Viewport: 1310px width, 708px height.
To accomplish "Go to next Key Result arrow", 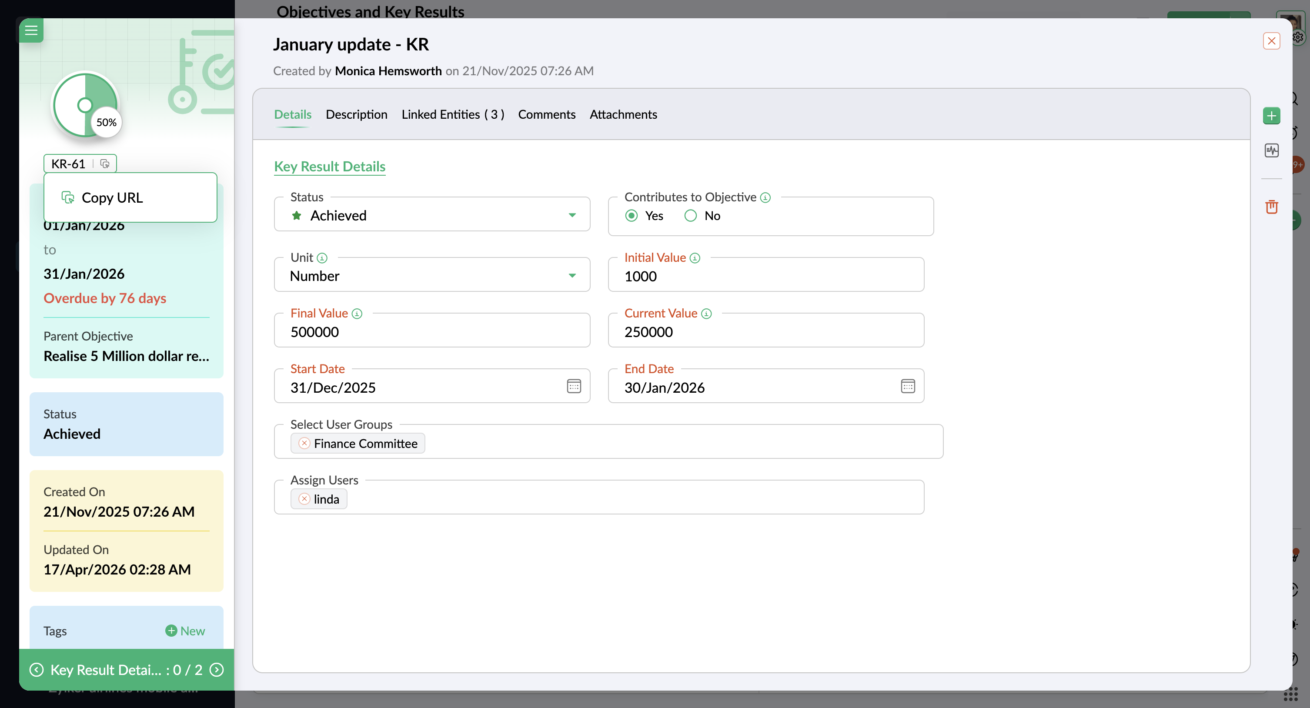I will pos(217,669).
